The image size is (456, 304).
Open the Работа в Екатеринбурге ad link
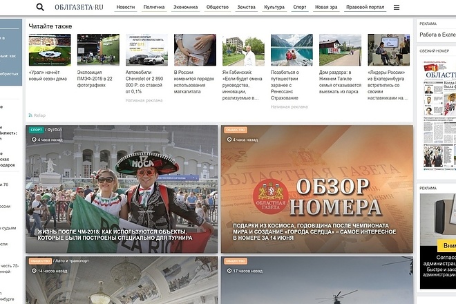coord(437,35)
